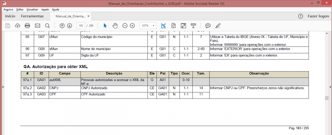This screenshot has height=135, width=332.
Task: Click the 'GA. Autorização para obter XML' heading
Action: (x=56, y=67)
